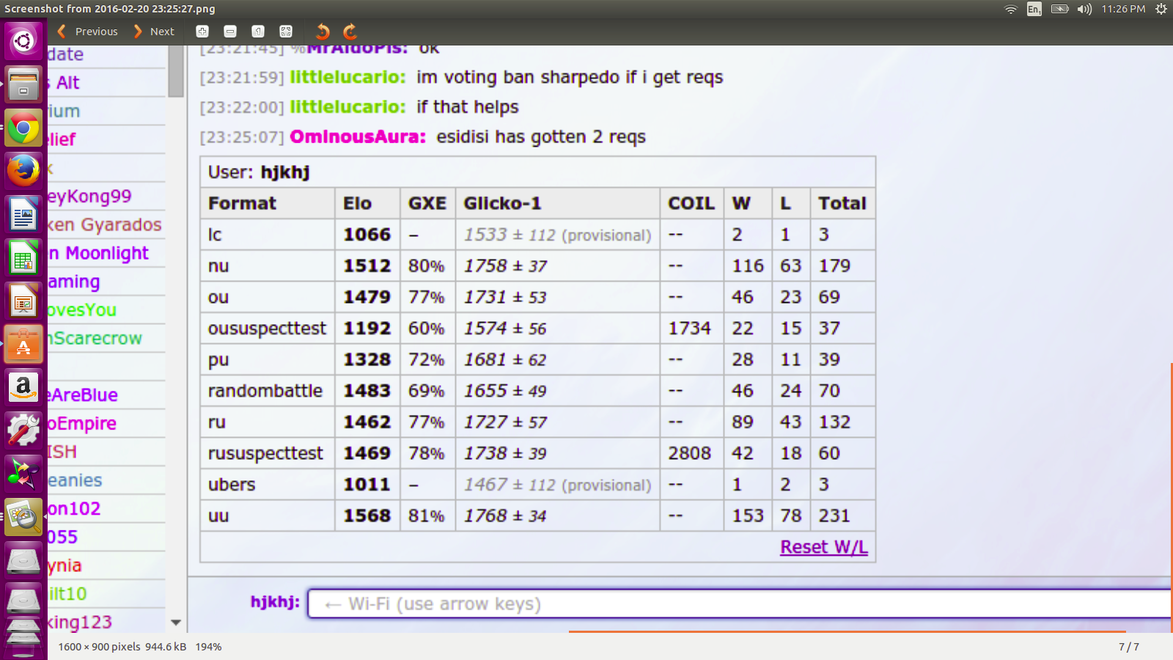
Task: Click the 'ken Gyarados' user entry
Action: tap(105, 224)
